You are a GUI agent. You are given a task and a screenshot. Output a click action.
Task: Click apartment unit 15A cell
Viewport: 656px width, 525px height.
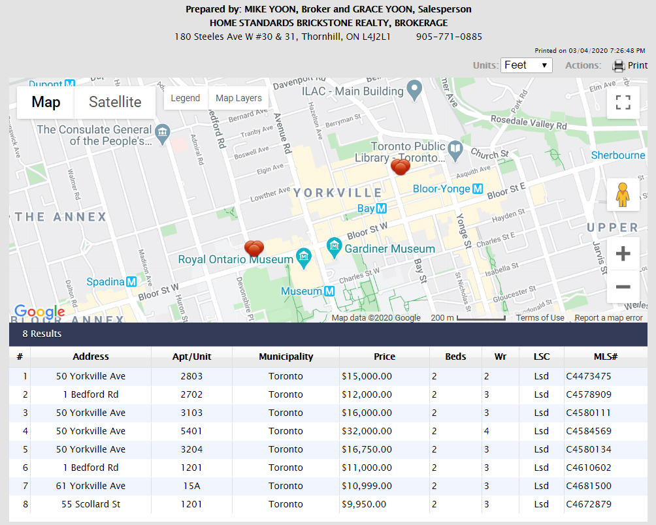point(191,486)
